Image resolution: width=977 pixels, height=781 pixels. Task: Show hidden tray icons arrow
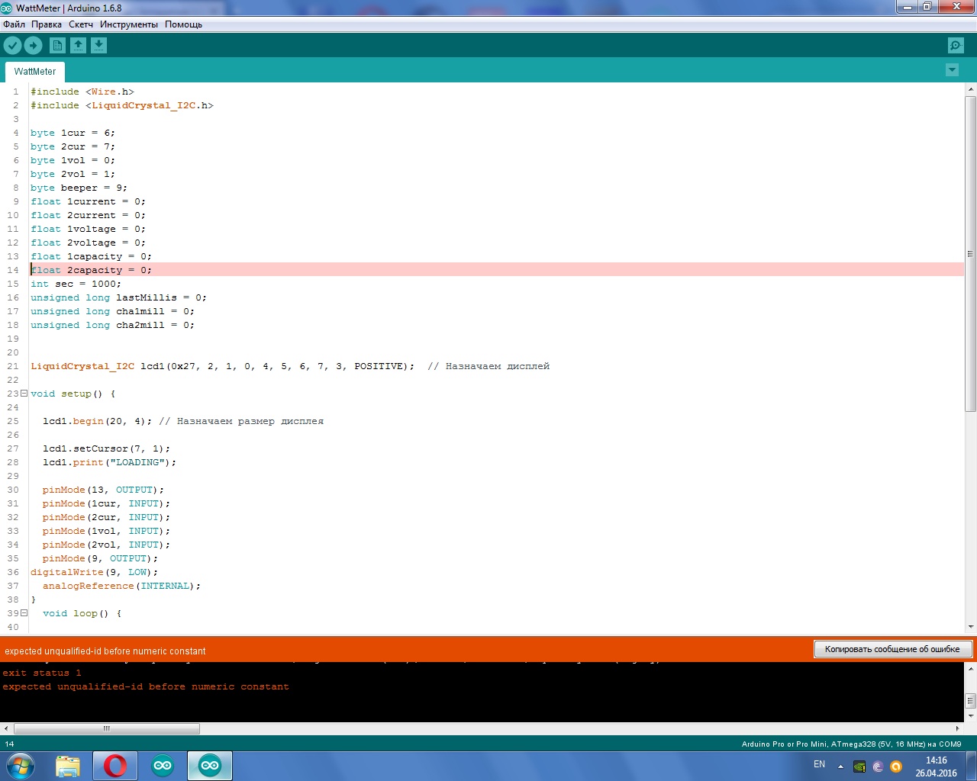click(840, 767)
